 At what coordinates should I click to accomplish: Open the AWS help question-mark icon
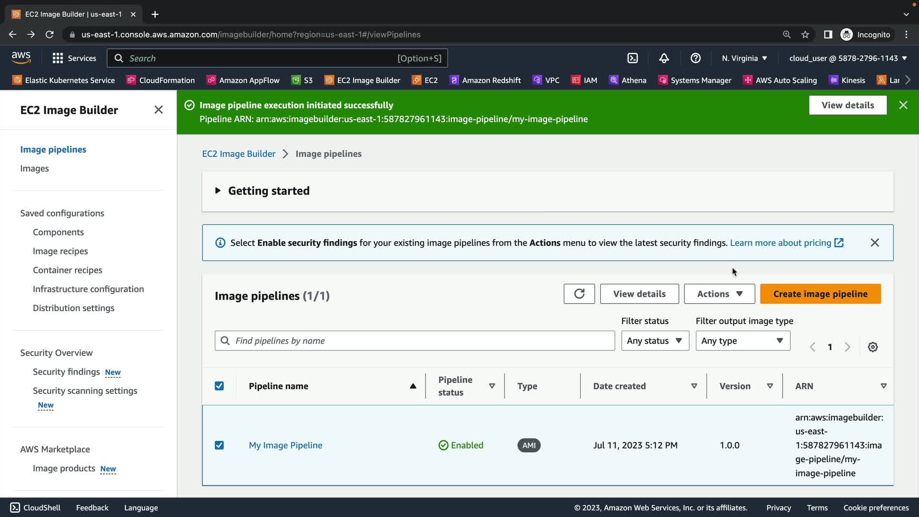(695, 58)
